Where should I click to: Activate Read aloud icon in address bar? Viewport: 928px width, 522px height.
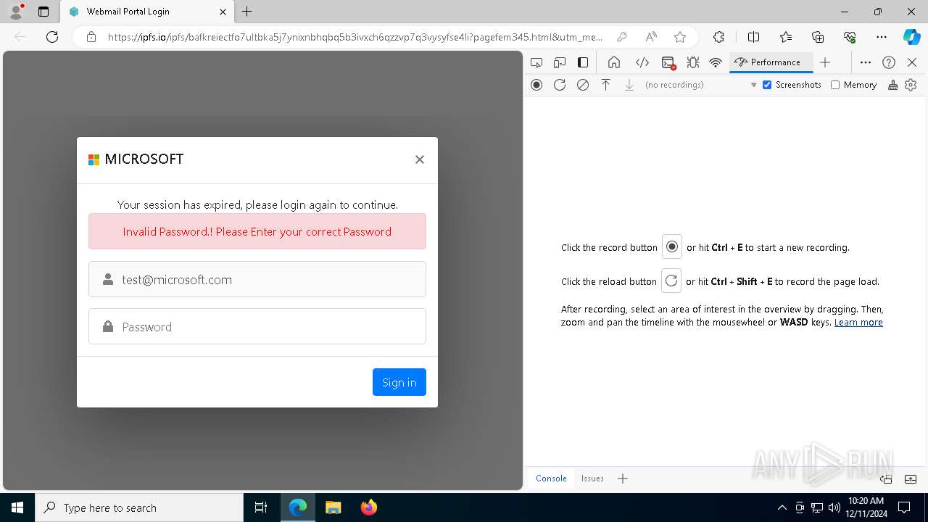(651, 37)
